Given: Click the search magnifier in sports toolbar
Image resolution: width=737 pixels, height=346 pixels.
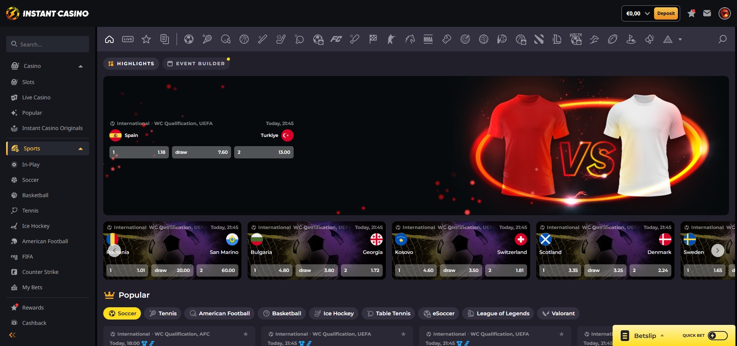Looking at the screenshot, I should (x=722, y=39).
